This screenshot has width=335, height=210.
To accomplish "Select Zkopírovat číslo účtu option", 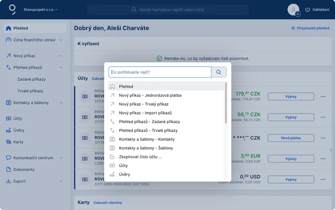I will tap(140, 157).
